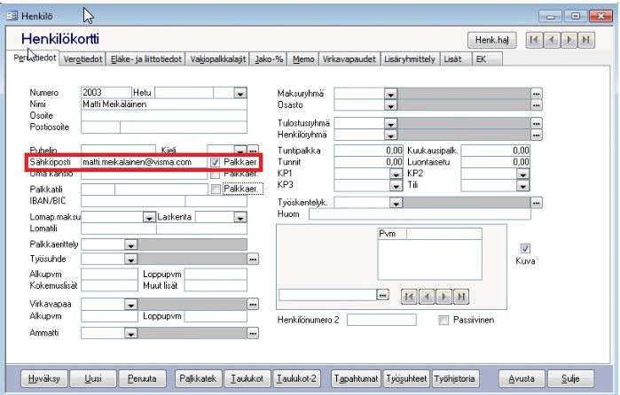Click the Sulje button
This screenshot has width=620, height=395.
570,379
